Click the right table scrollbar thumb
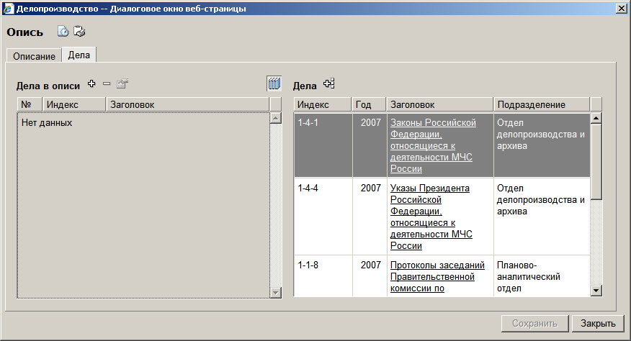The height and width of the screenshot is (341, 631). click(x=596, y=162)
